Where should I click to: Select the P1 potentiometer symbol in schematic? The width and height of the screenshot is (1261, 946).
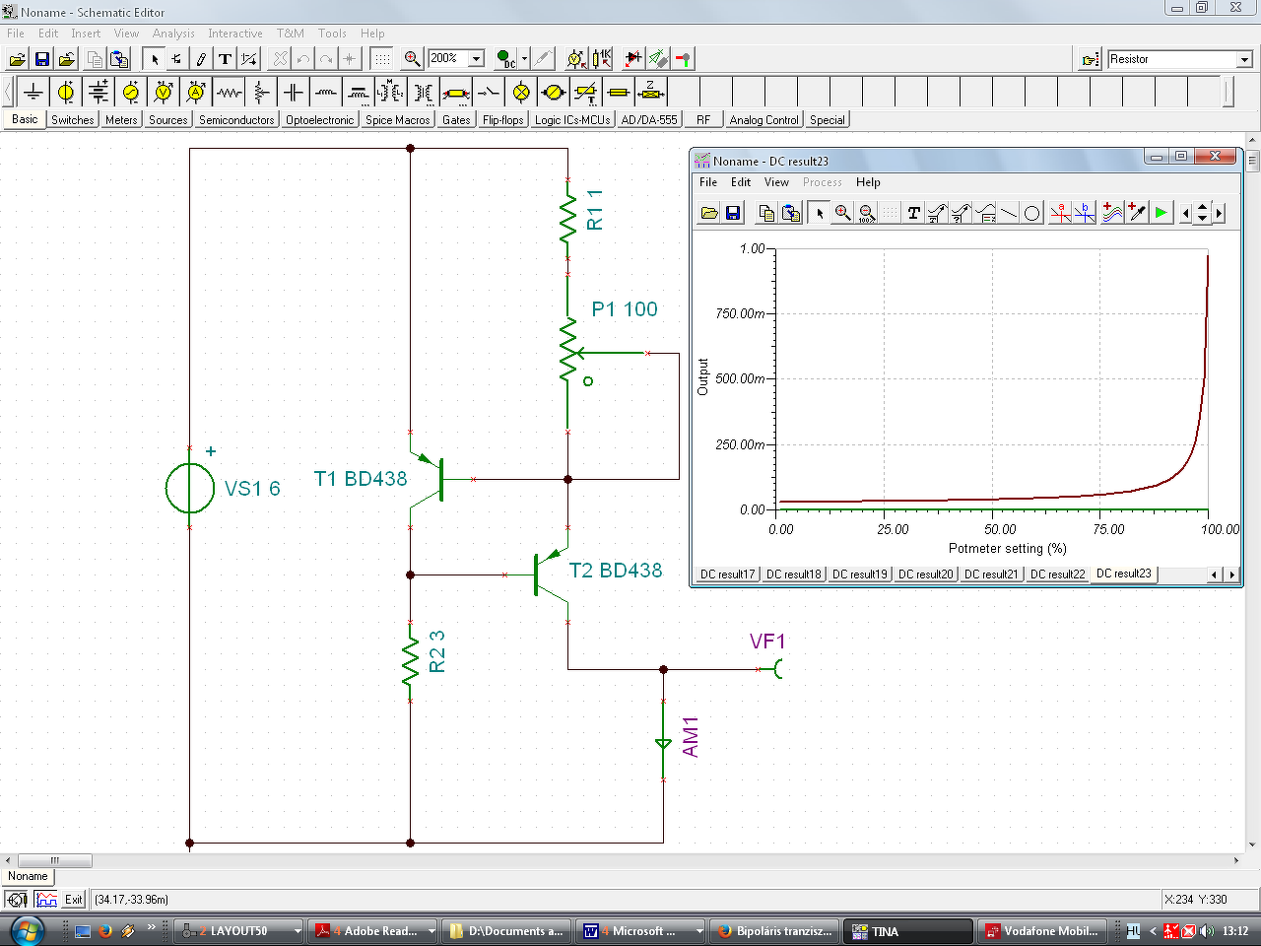point(569,353)
